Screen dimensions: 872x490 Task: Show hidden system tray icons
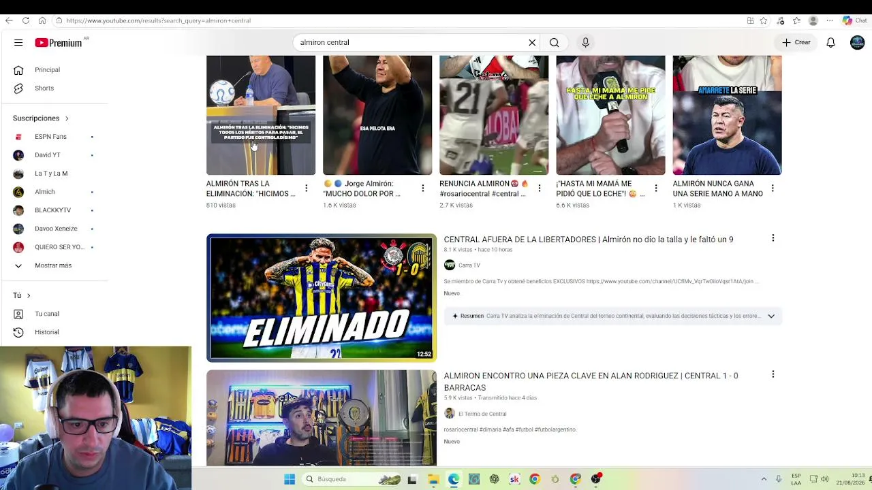click(764, 479)
